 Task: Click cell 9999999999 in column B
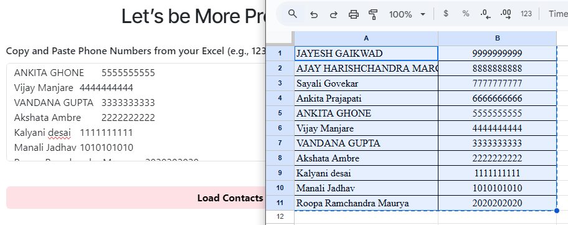coord(498,54)
